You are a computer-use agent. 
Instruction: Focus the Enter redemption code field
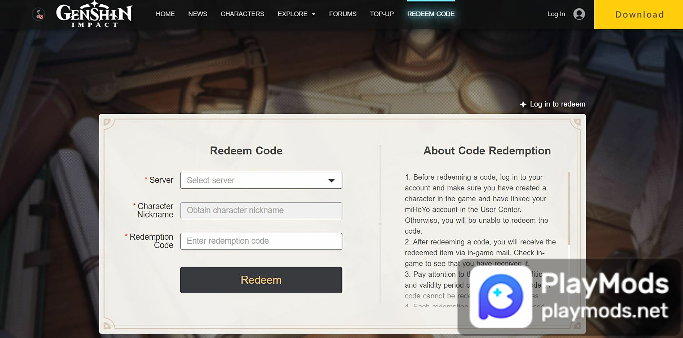(x=261, y=241)
